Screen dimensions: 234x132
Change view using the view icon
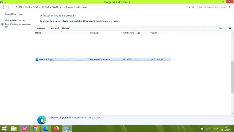pyautogui.click(x=220, y=28)
